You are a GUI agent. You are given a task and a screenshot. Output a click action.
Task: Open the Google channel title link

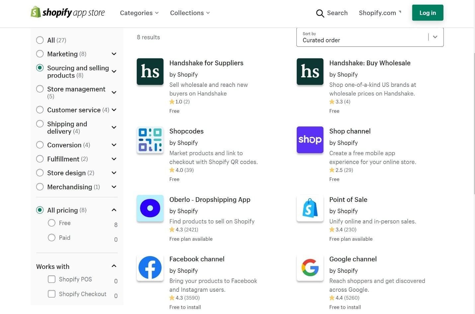point(353,259)
